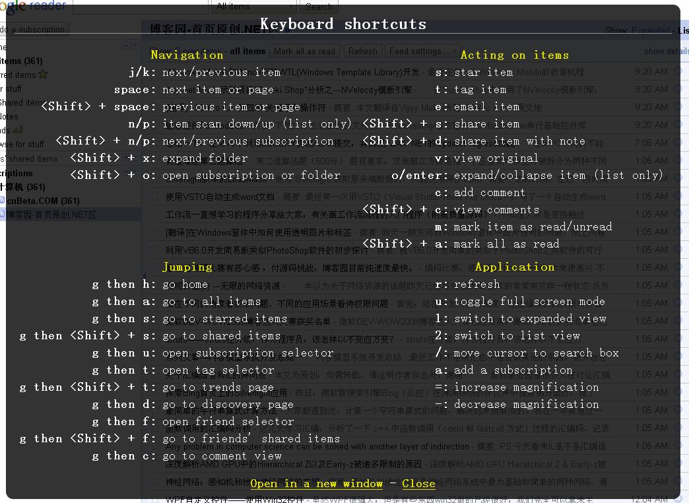This screenshot has height=503, width=689.
Task: Open Browse for stuff in the sidebar
Action: click(22, 144)
